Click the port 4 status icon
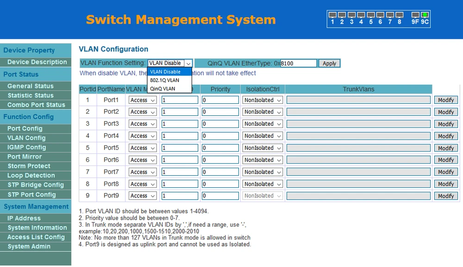 [x=361, y=15]
